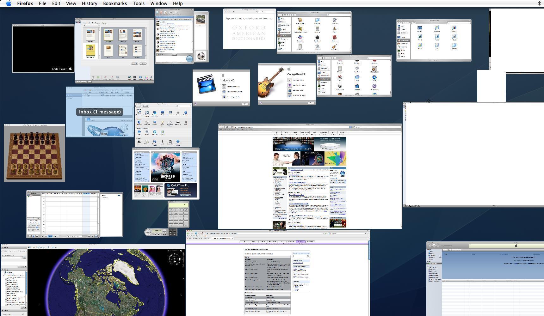This screenshot has width=544, height=316.
Task: Click New Podcast Episode in GarageBand
Action: click(297, 85)
